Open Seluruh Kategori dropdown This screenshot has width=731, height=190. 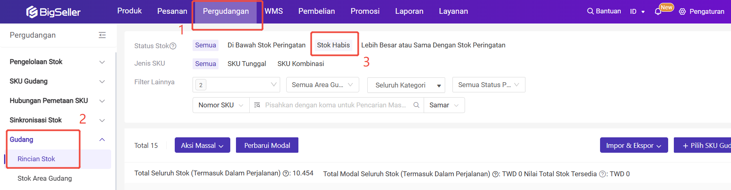click(x=406, y=85)
